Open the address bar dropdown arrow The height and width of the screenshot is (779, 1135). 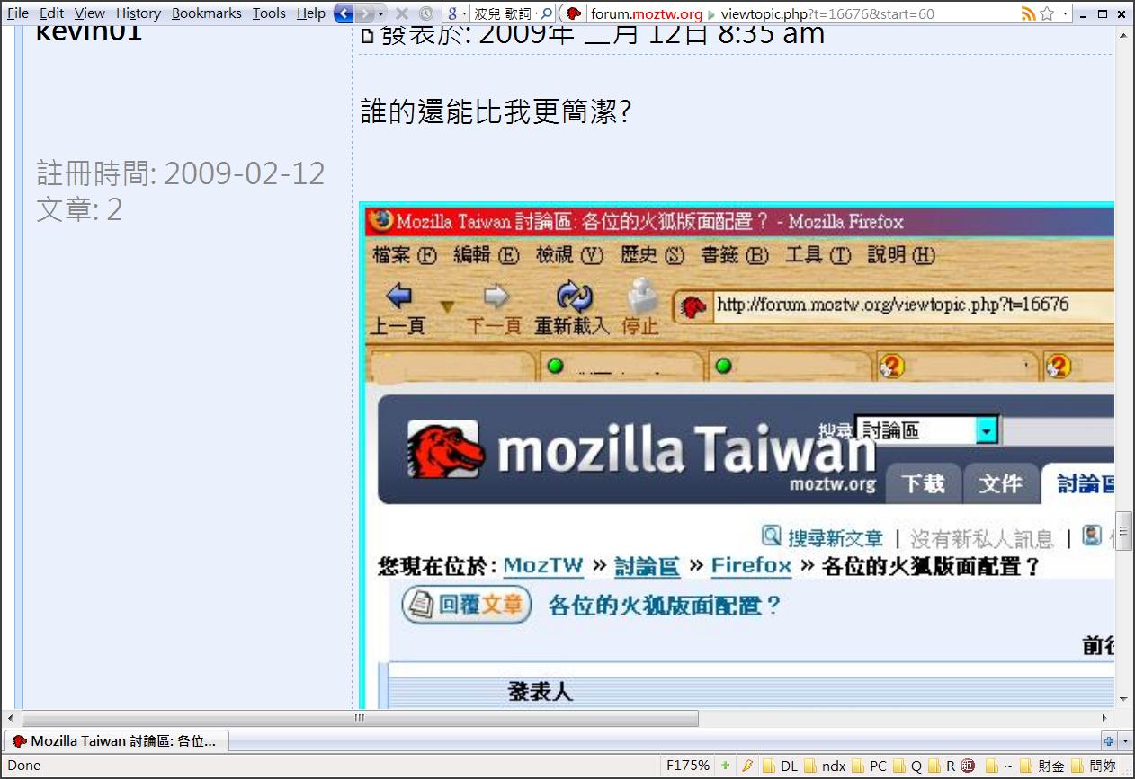pos(1065,13)
